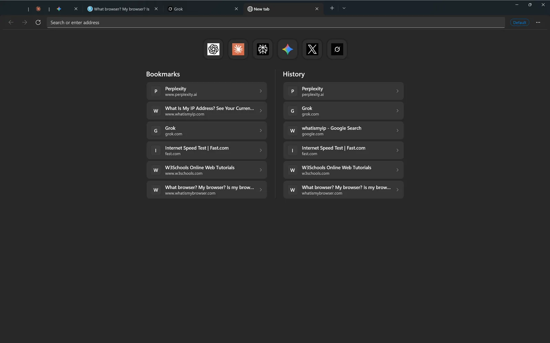Click the Bookmarks heading
Image resolution: width=550 pixels, height=343 pixels.
click(x=163, y=74)
